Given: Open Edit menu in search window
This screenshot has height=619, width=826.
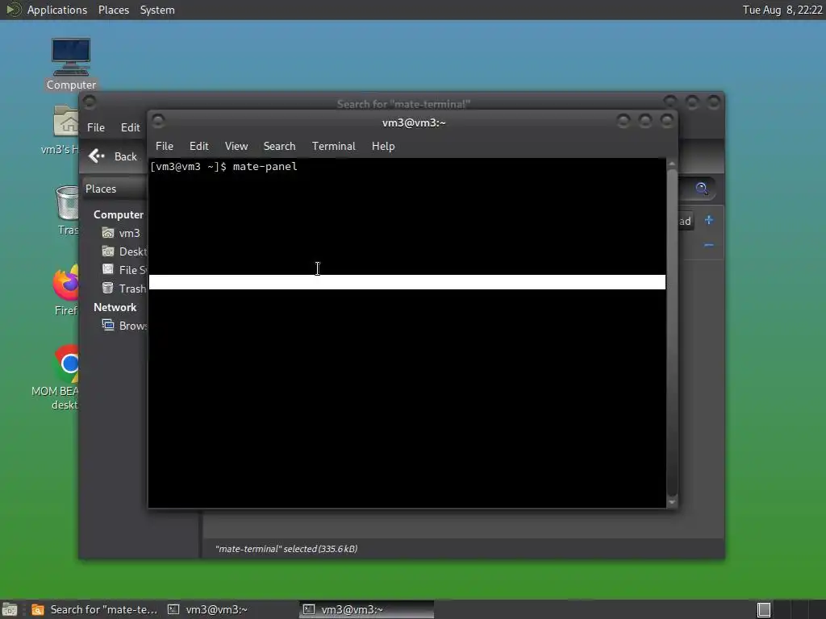Looking at the screenshot, I should 130,127.
